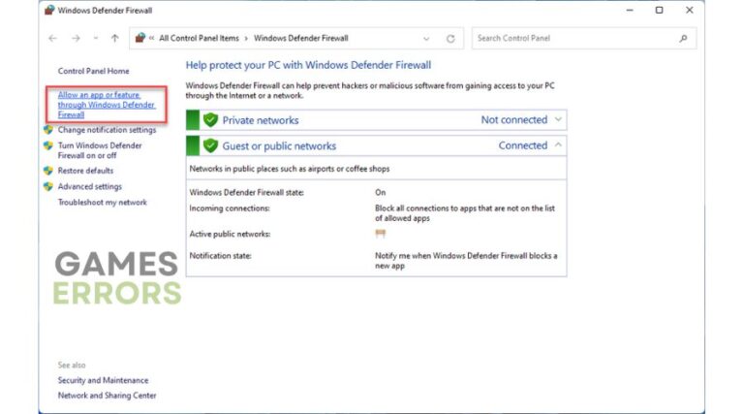The width and height of the screenshot is (744, 414).
Task: Collapse the Guest or public networks section
Action: tap(557, 145)
